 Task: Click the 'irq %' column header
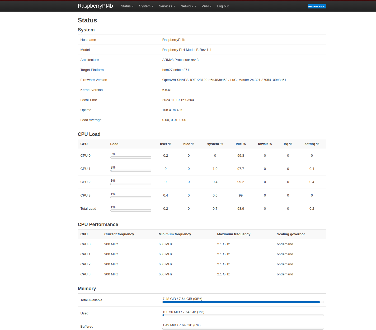pyautogui.click(x=288, y=144)
